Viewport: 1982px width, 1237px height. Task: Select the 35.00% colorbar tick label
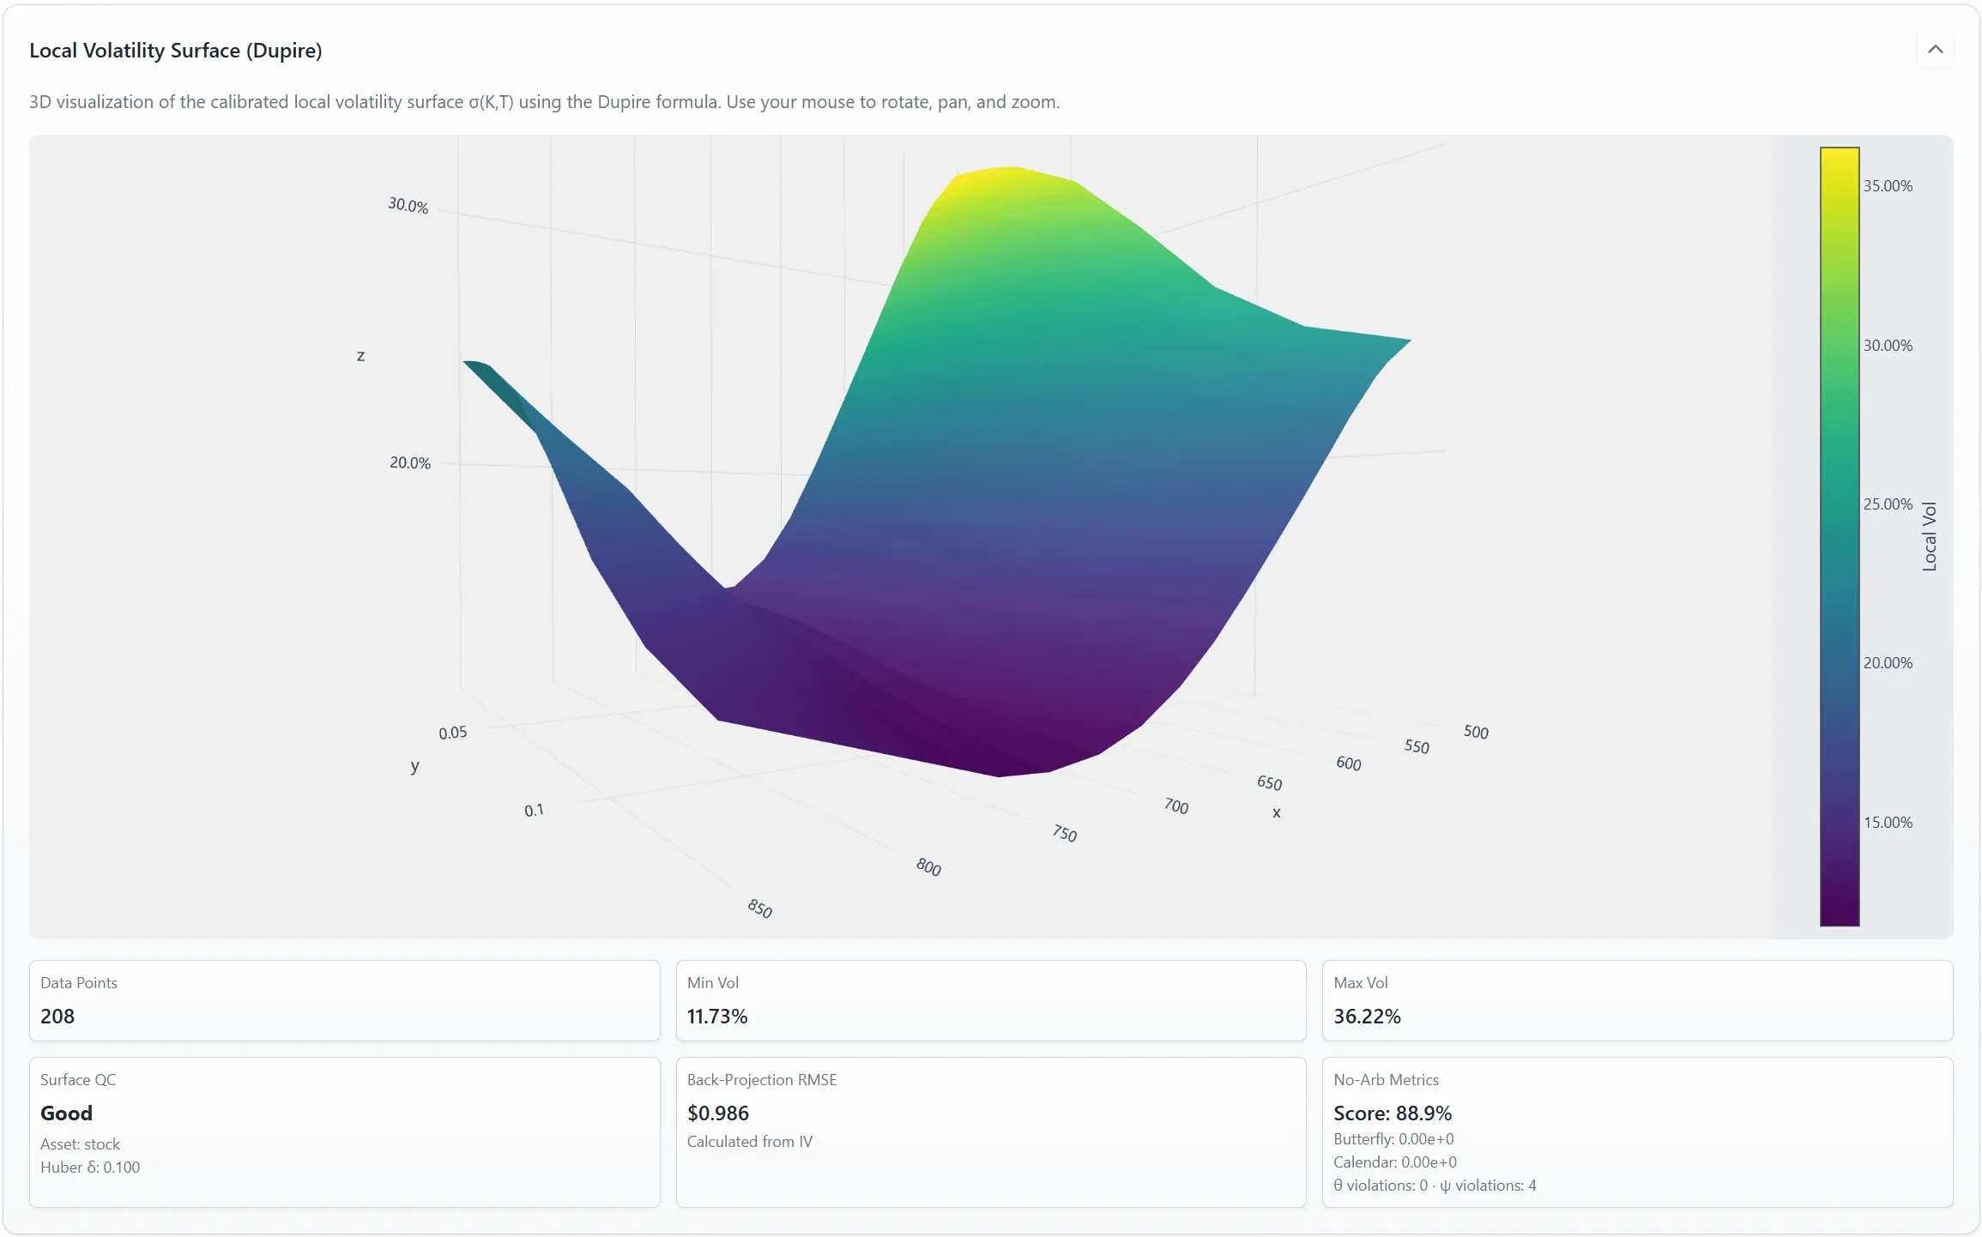coord(1887,186)
